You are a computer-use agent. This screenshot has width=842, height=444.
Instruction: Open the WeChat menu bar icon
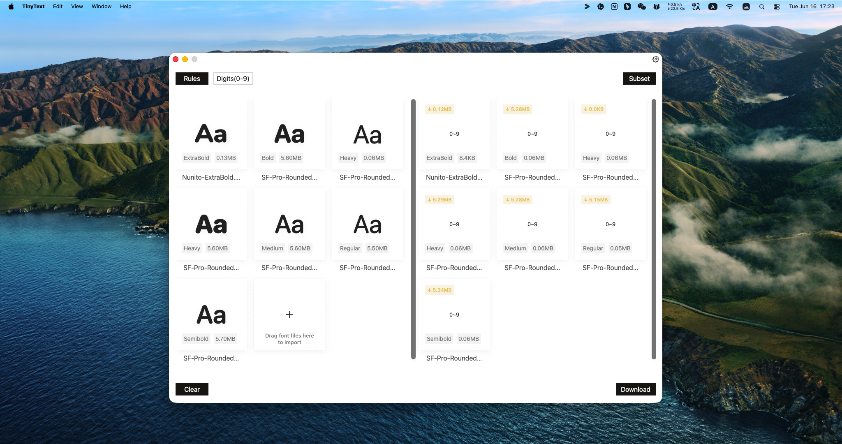coord(641,7)
